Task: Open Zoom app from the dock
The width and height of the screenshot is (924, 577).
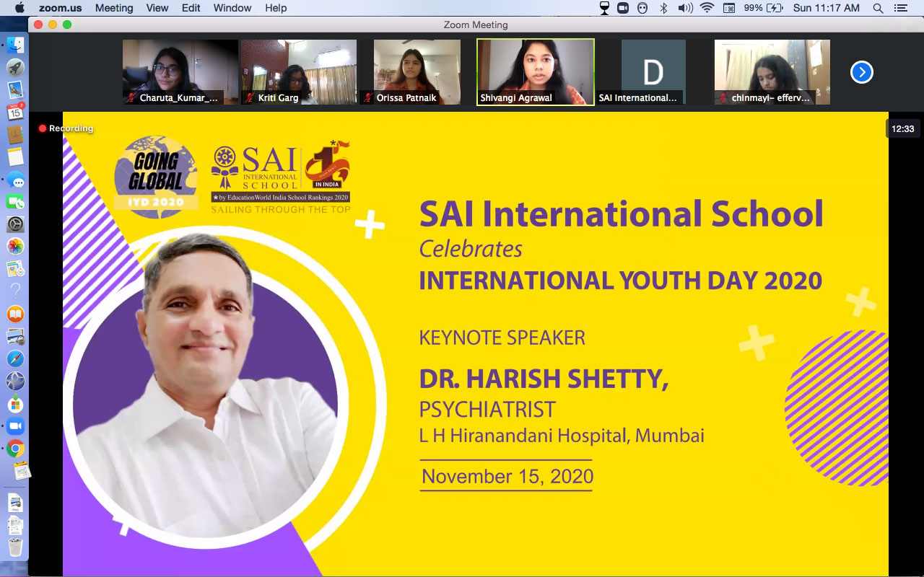Action: pyautogui.click(x=15, y=426)
